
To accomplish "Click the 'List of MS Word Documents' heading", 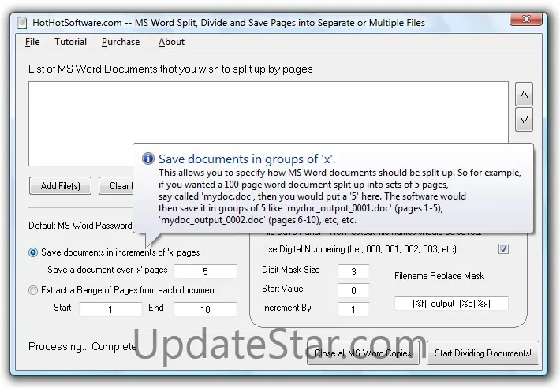I will tap(170, 69).
